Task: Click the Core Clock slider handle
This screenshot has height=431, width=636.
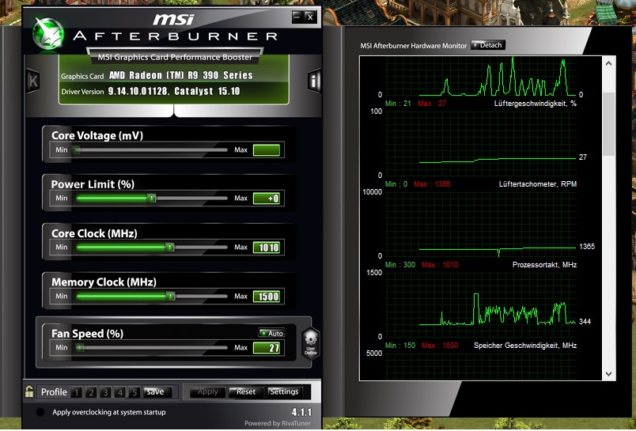Action: (x=170, y=247)
